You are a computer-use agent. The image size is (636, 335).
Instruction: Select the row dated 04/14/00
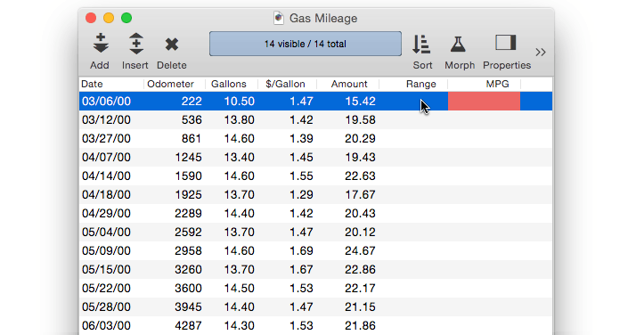click(x=315, y=176)
